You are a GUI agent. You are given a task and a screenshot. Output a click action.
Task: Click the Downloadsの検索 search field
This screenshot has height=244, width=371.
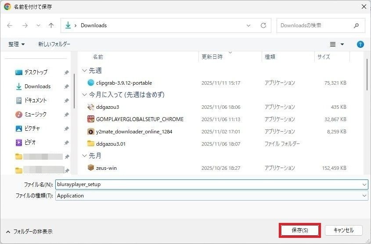316,25
